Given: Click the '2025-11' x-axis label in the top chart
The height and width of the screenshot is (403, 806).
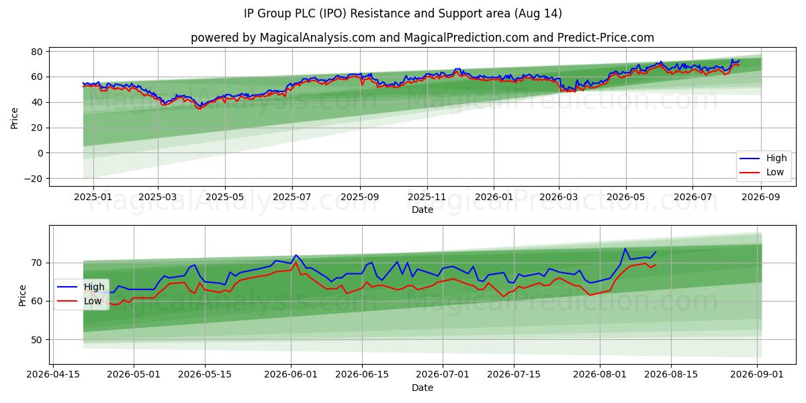Looking at the screenshot, I should 427,197.
